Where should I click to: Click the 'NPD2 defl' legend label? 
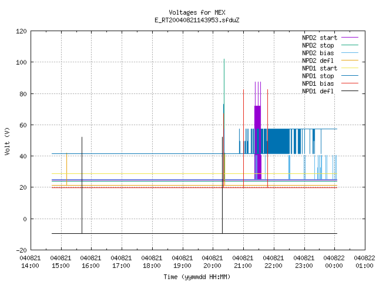click(318, 61)
